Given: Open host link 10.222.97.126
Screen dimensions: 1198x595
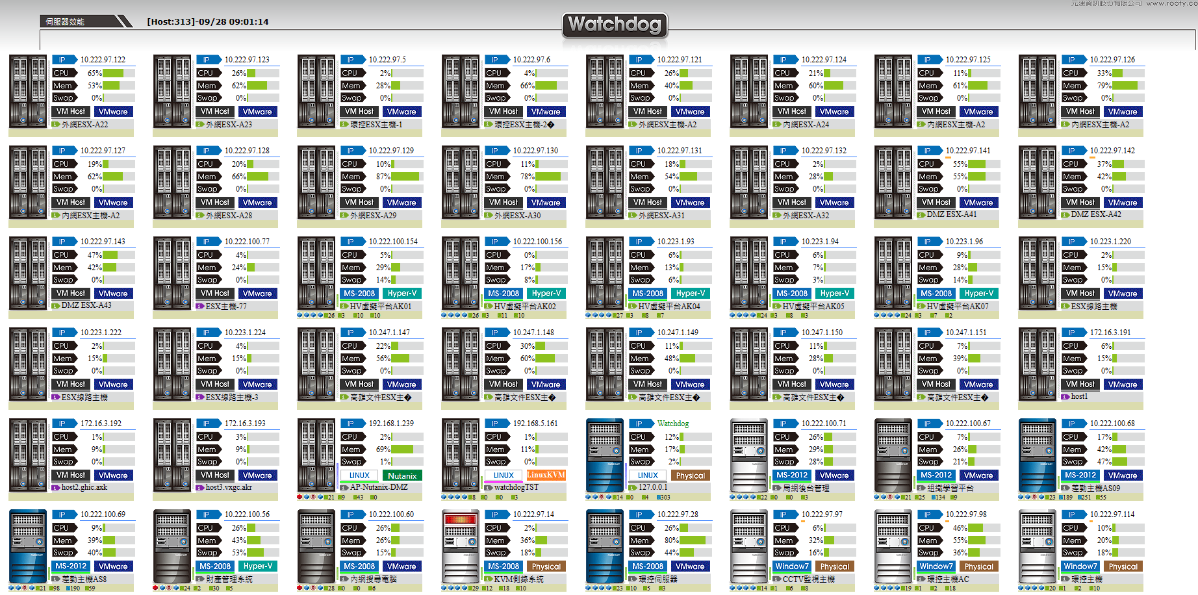Looking at the screenshot, I should (x=1112, y=60).
